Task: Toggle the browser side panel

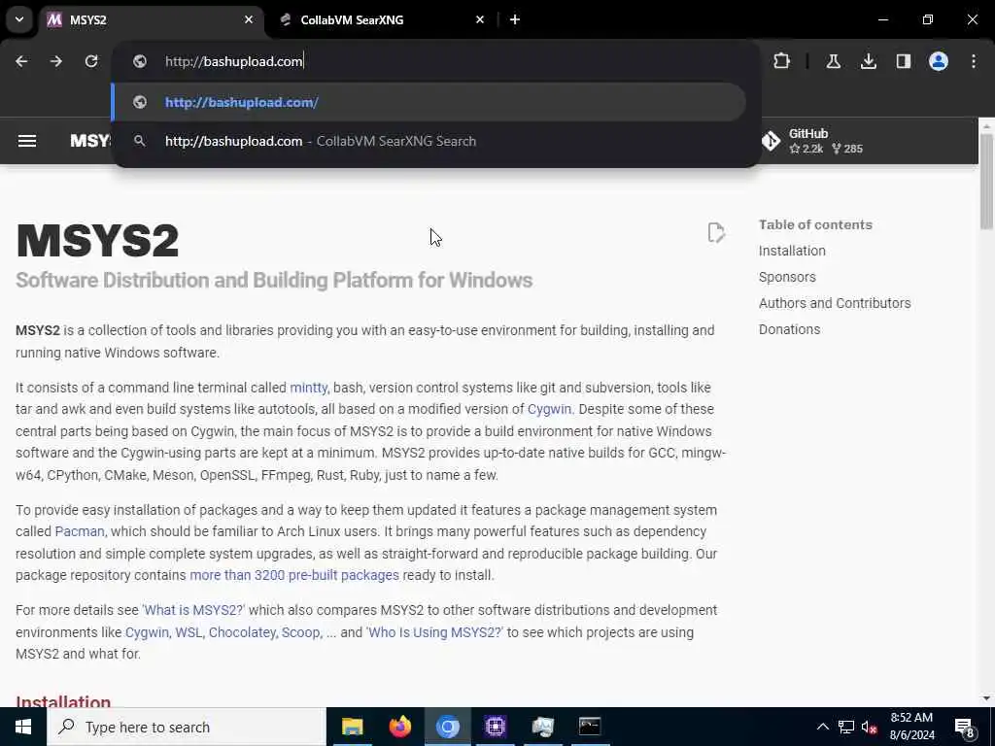Action: (904, 61)
